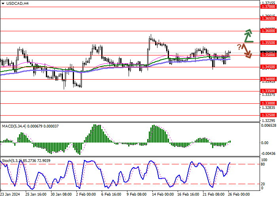Viewport: 277px width, 198px height.
Task: Click the 21 Feb 08:00 time label
Action: tap(213, 194)
